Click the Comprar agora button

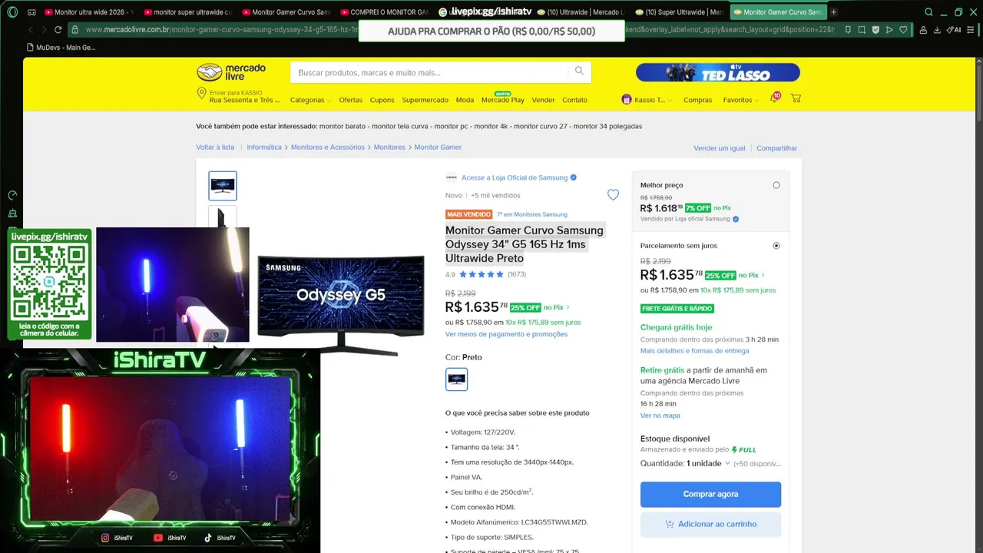(x=710, y=494)
